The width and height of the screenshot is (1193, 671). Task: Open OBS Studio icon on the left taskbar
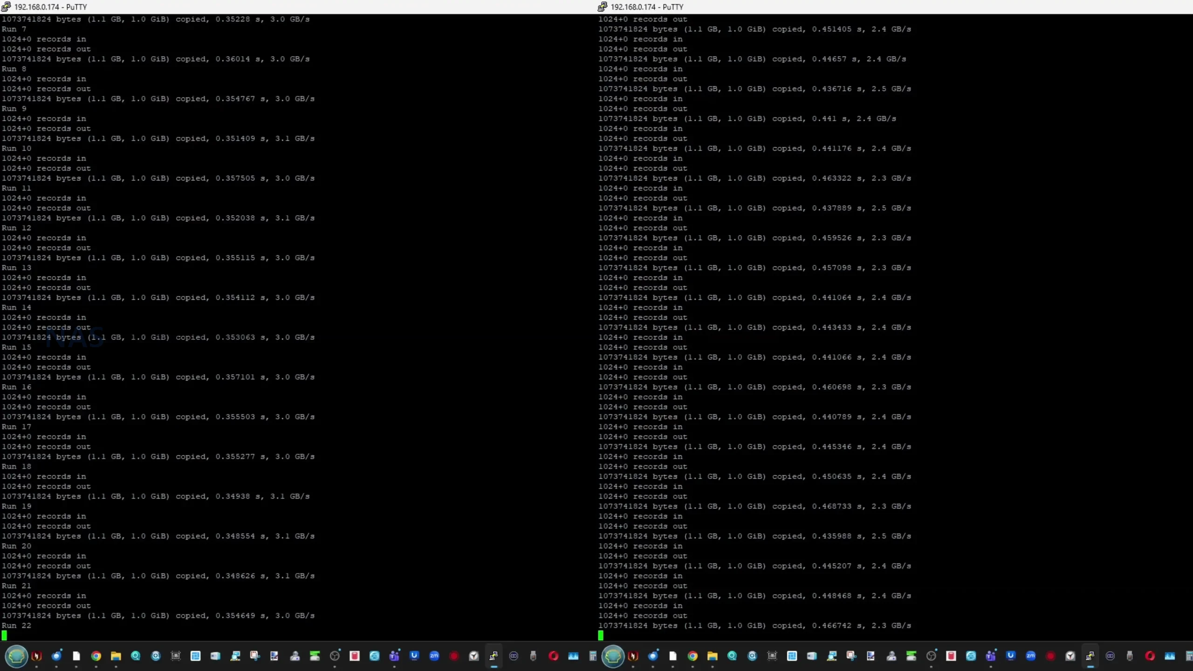[335, 656]
